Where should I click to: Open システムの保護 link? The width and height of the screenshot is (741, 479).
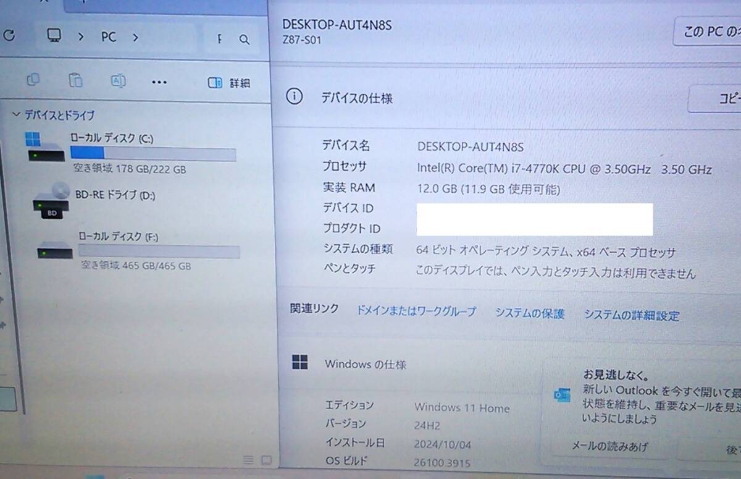tap(530, 313)
